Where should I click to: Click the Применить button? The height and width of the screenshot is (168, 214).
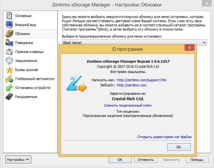point(171,160)
